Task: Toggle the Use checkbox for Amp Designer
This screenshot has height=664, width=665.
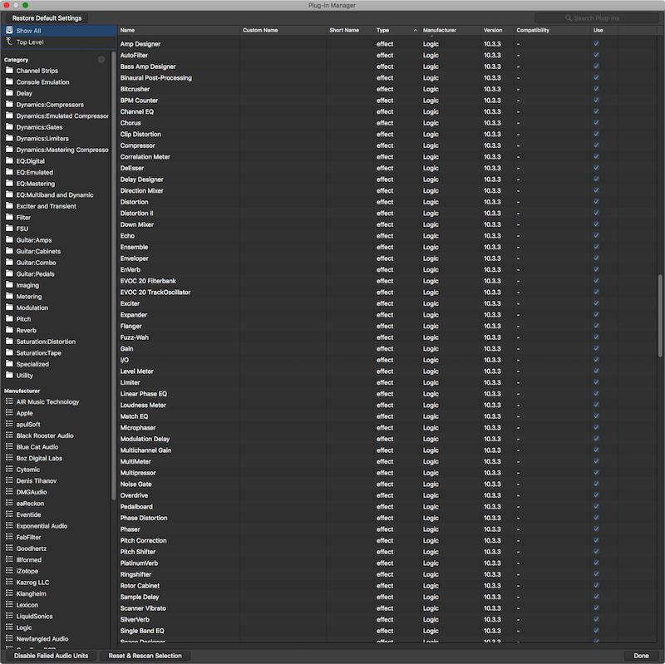Action: point(596,44)
